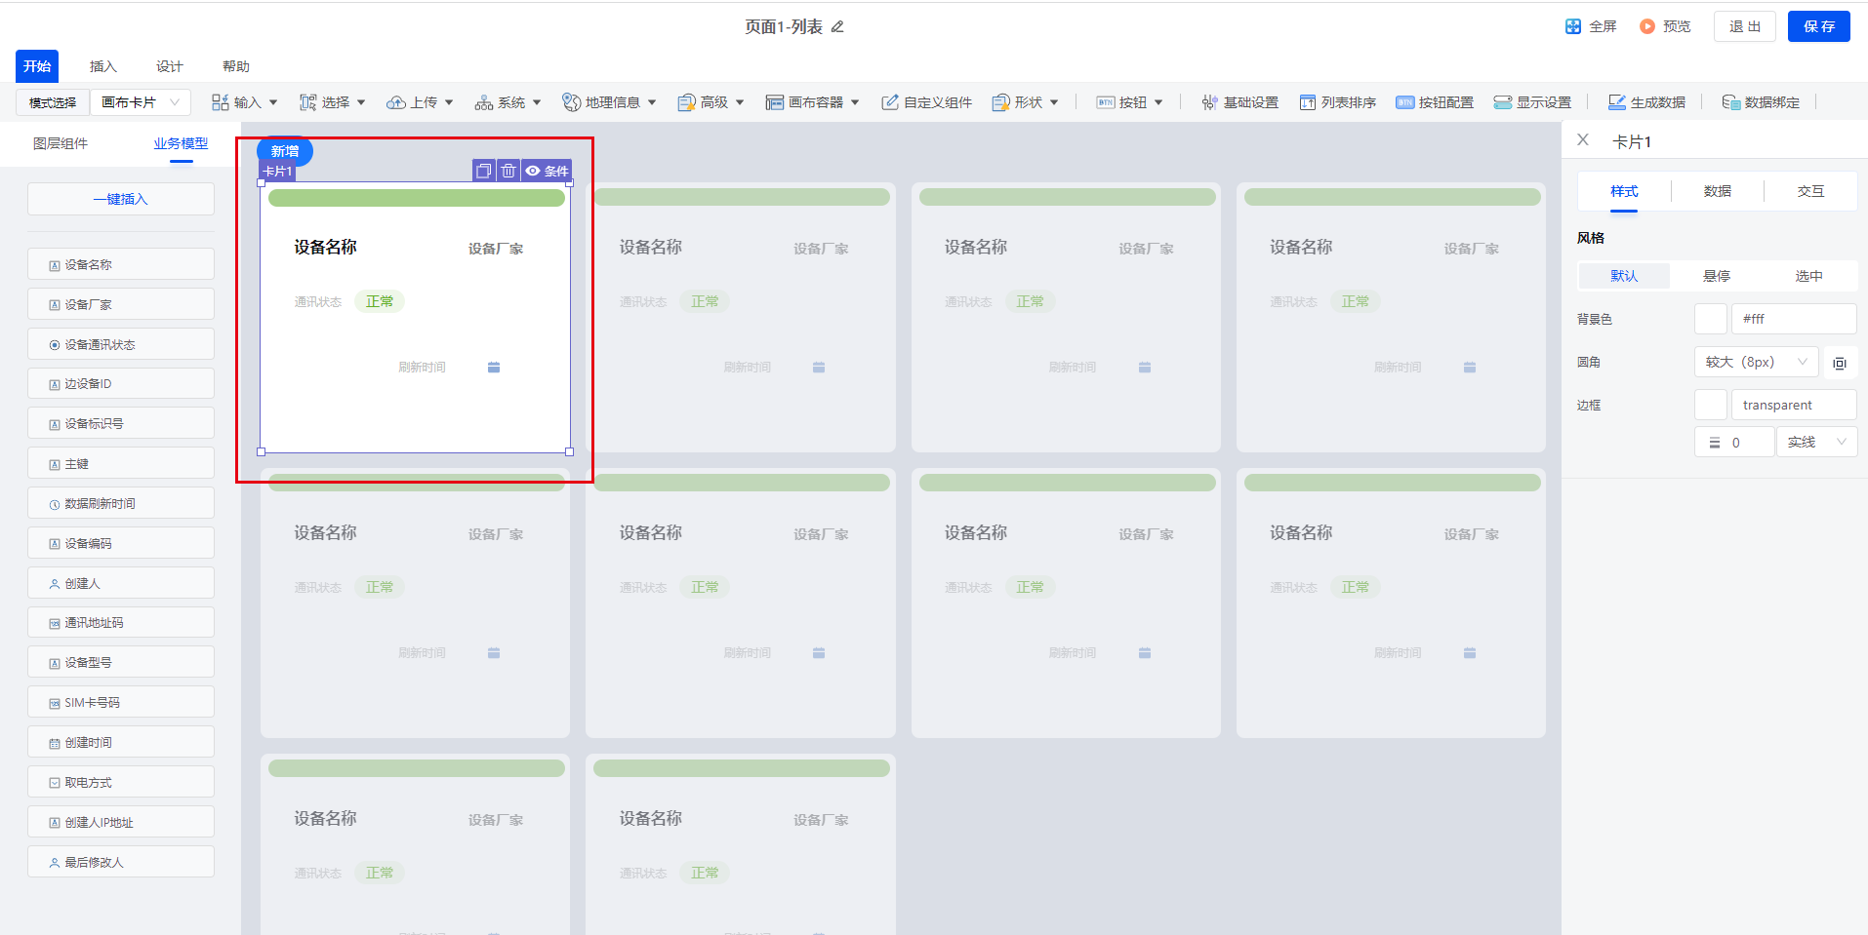The width and height of the screenshot is (1868, 935).
Task: Select the 创建时间 field in the model list
Action: (121, 742)
